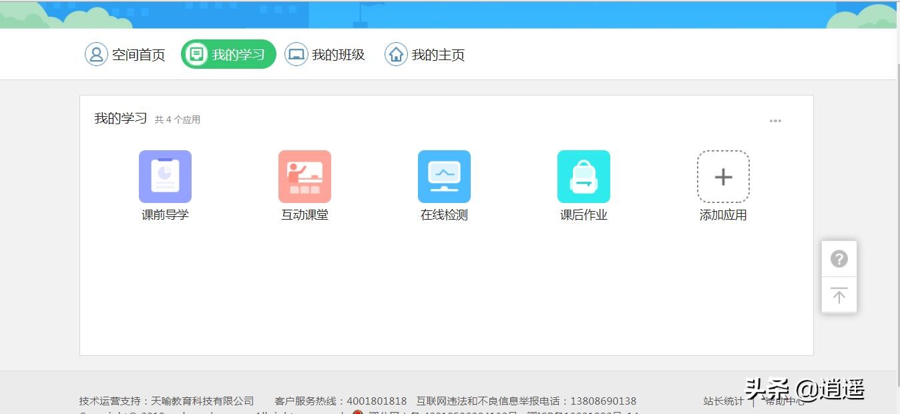The height and width of the screenshot is (414, 900).
Task: Open the 互动课堂 app icon
Action: click(x=304, y=176)
